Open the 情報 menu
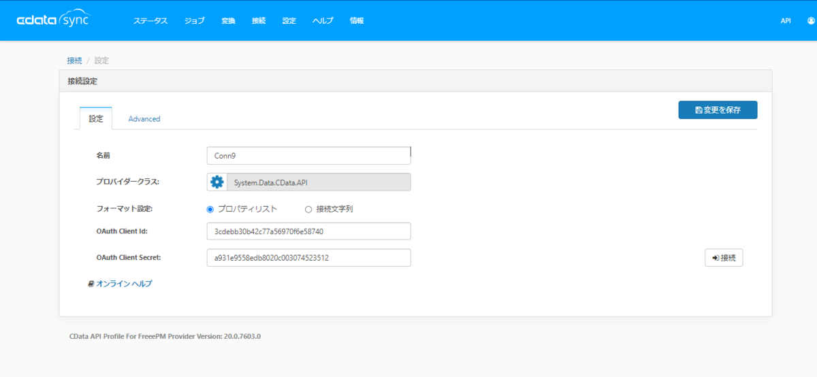Viewport: 817px width, 377px height. click(357, 21)
